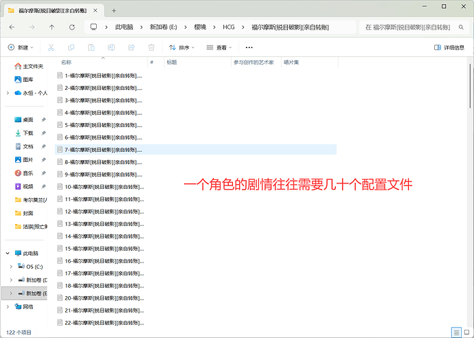Click 樱境 in the address breadcrumb

pyautogui.click(x=200, y=27)
